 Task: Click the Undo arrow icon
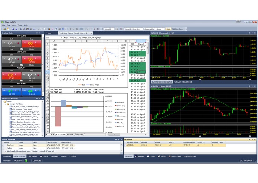35,29
